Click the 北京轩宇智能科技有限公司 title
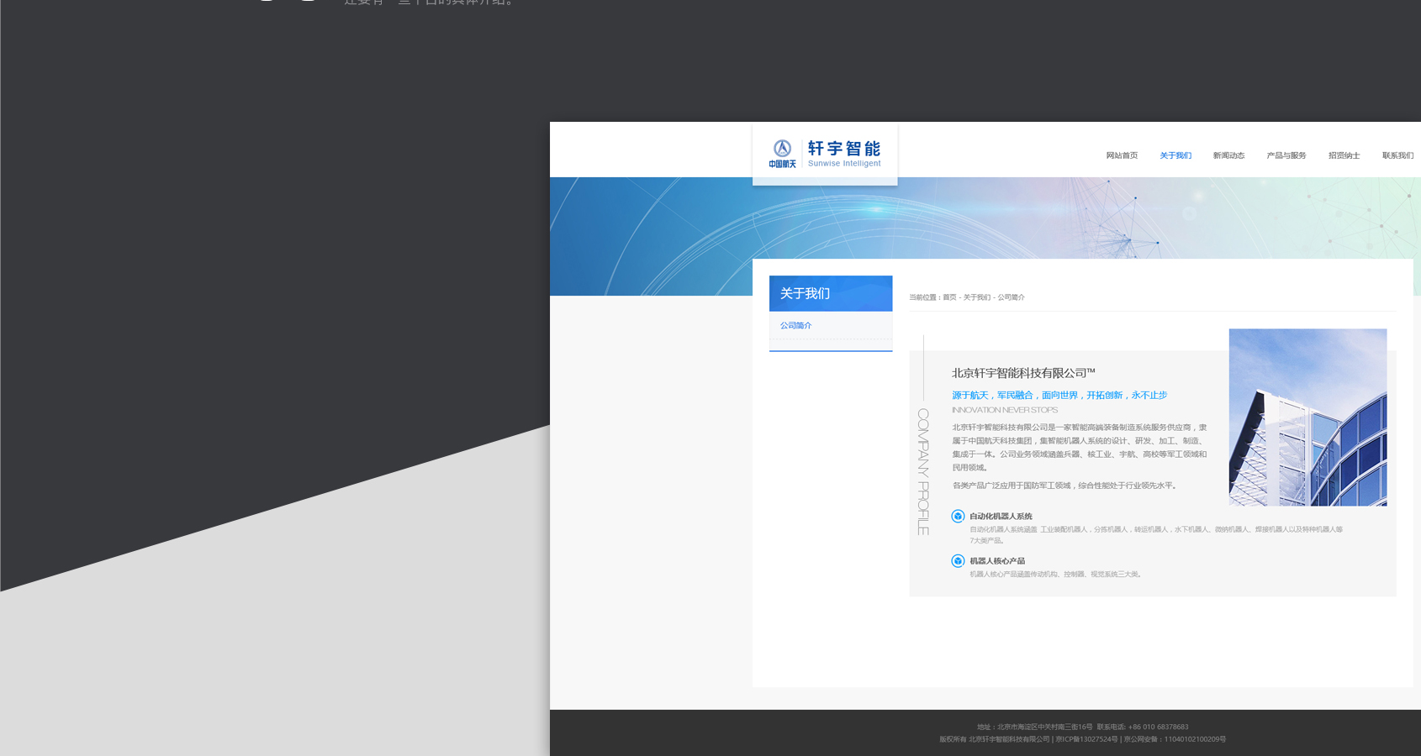 pos(1023,373)
